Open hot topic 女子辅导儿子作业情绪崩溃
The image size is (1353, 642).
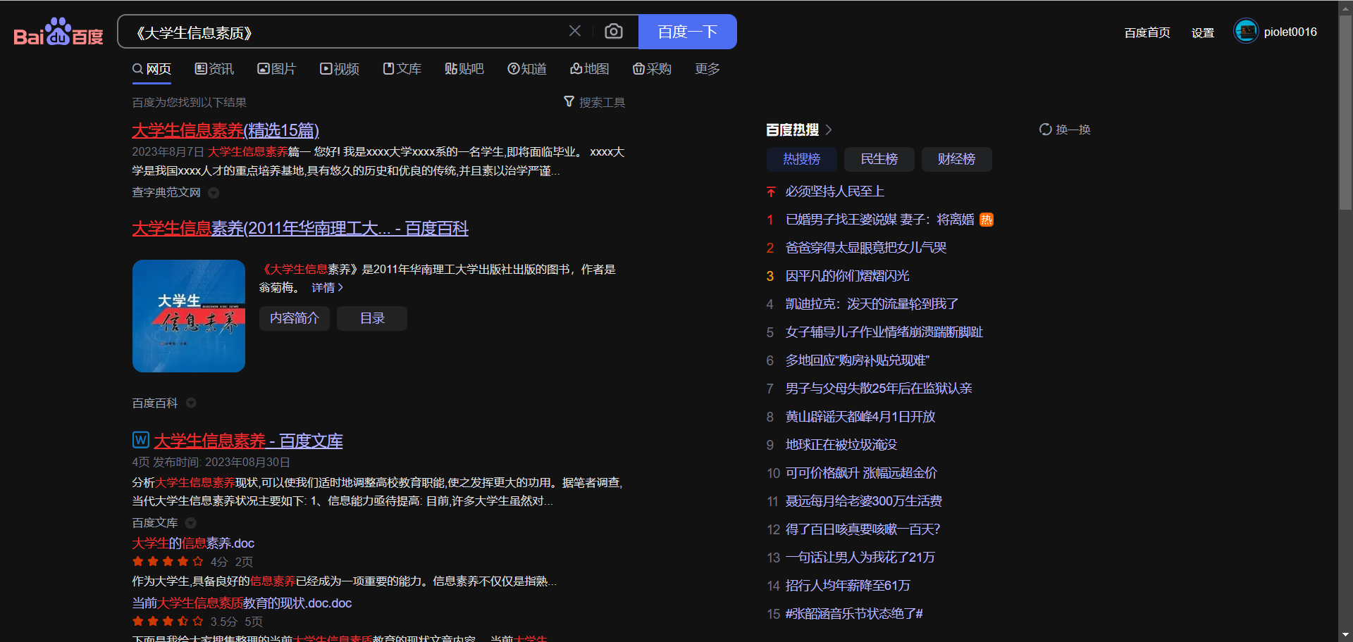click(x=884, y=332)
